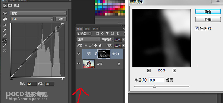223x103 pixels.
Task: Lock image pixels brush icon
Action: (x=91, y=45)
